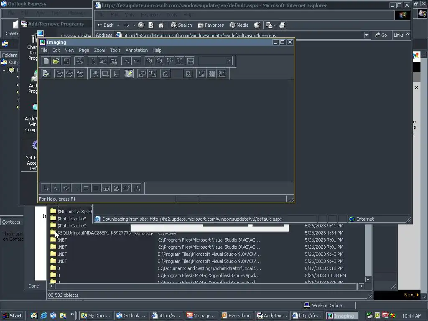Click the horizontal scrollbar in Everything list

coord(206,286)
